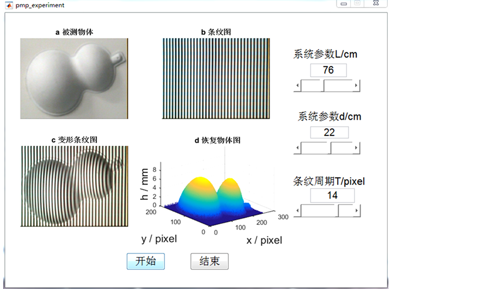The height and width of the screenshot is (289, 491).
Task: Click left arrow of the L/cm slider
Action: [296, 85]
